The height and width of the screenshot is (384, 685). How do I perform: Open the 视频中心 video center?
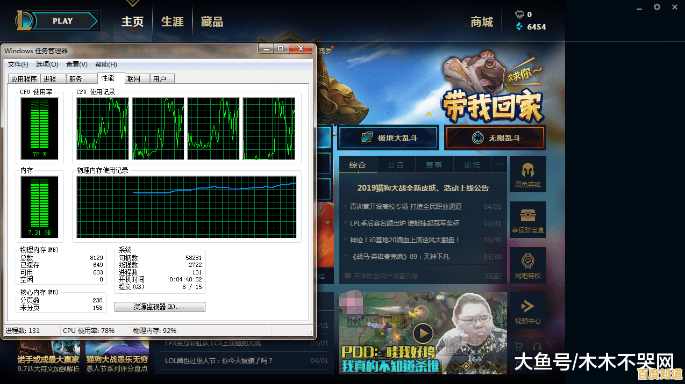point(527,310)
